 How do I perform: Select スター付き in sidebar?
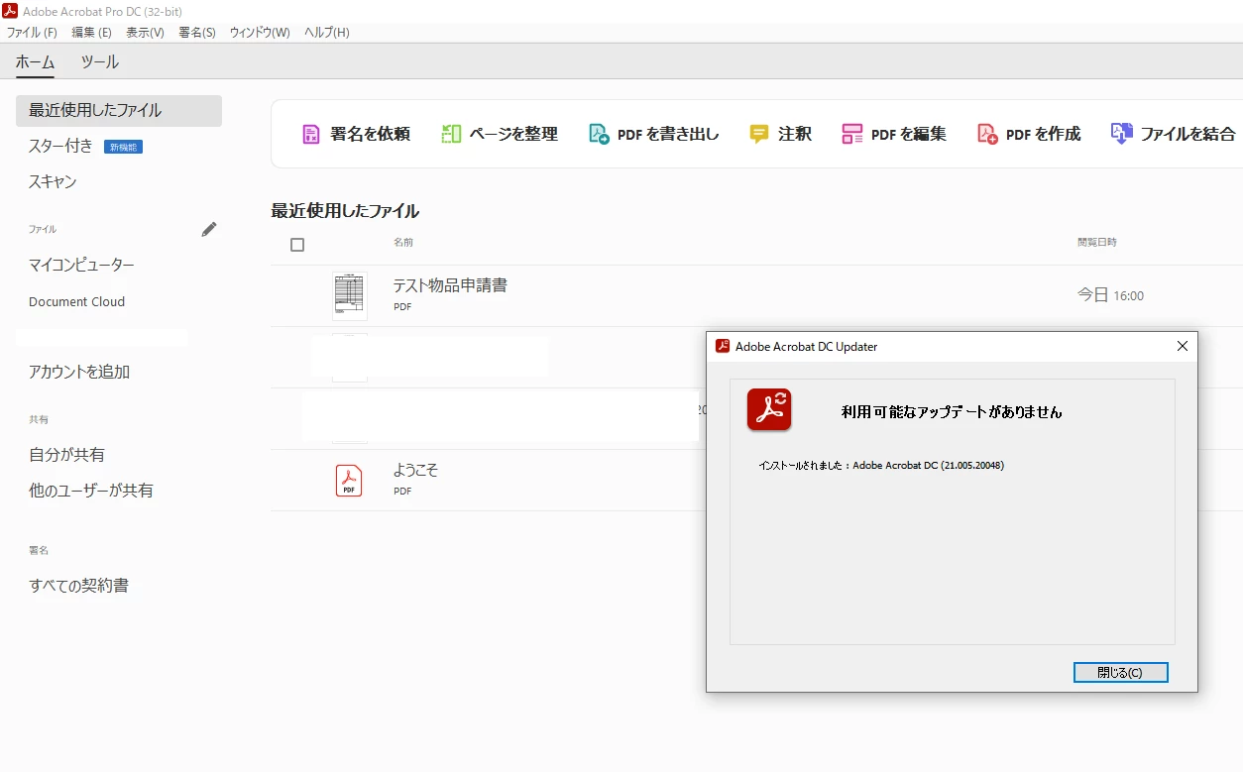pyautogui.click(x=60, y=146)
